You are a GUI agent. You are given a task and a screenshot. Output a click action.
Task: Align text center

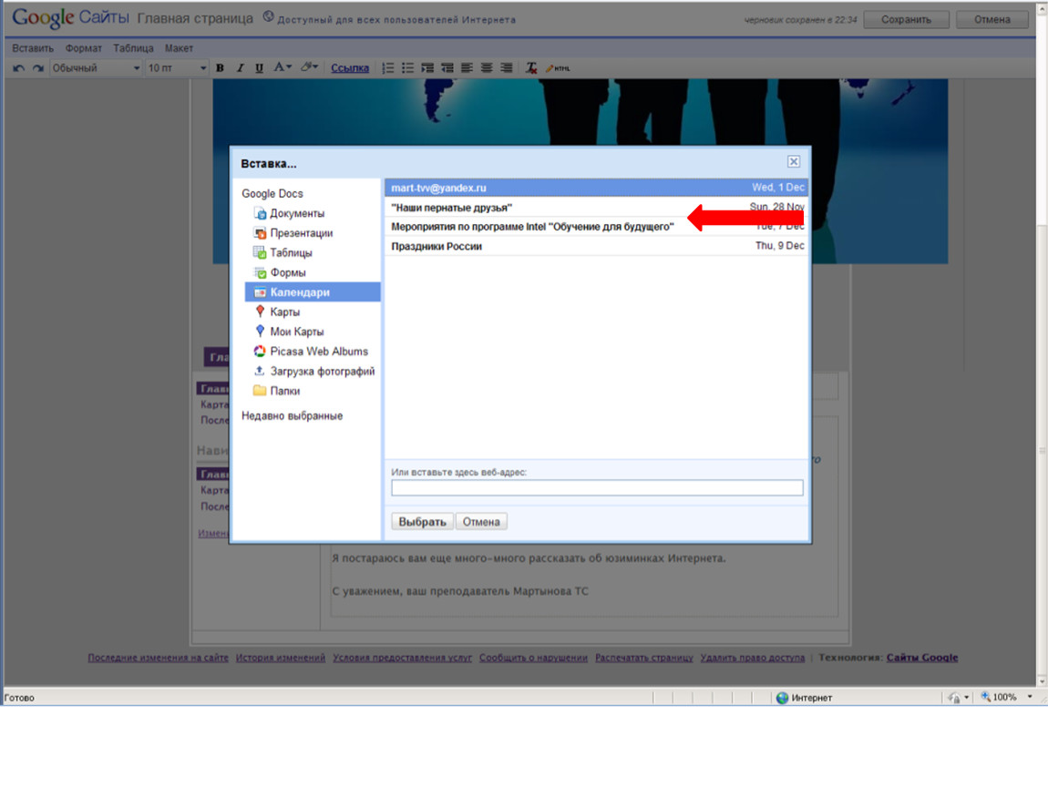tap(487, 68)
